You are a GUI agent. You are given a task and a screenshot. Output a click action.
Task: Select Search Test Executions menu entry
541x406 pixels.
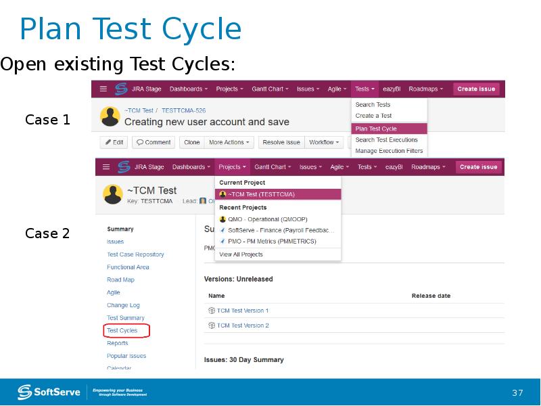coord(390,140)
